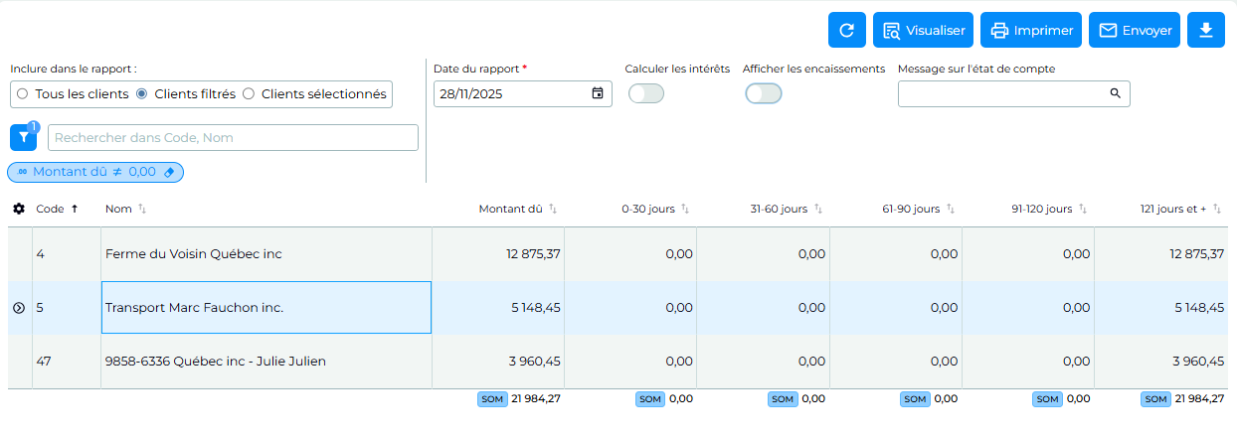Select the Tous les clients radio
The width and height of the screenshot is (1237, 442).
point(23,94)
